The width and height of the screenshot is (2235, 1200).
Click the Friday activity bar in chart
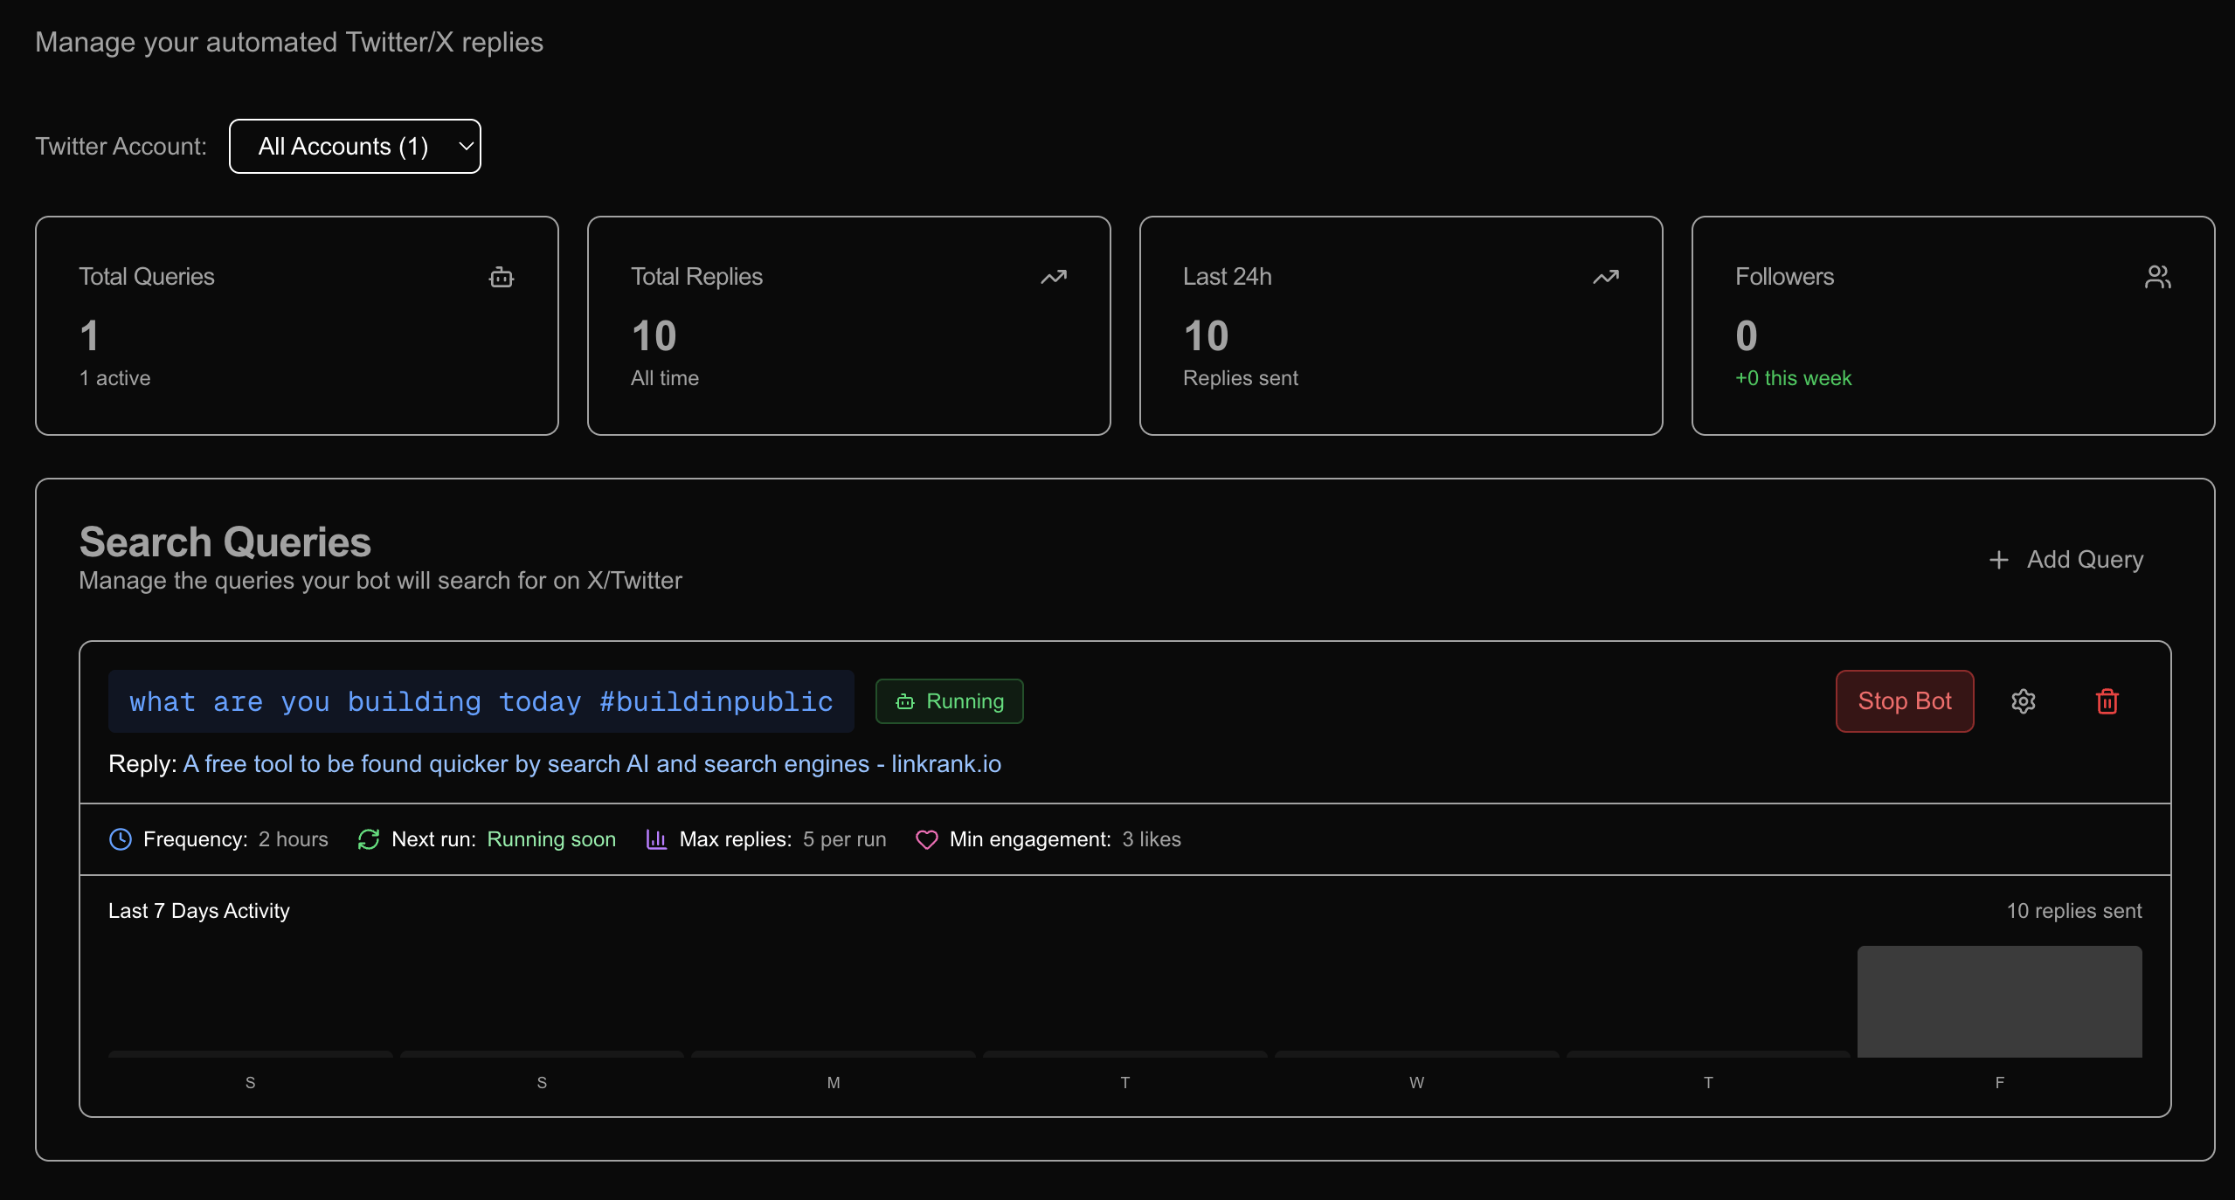1999,1001
